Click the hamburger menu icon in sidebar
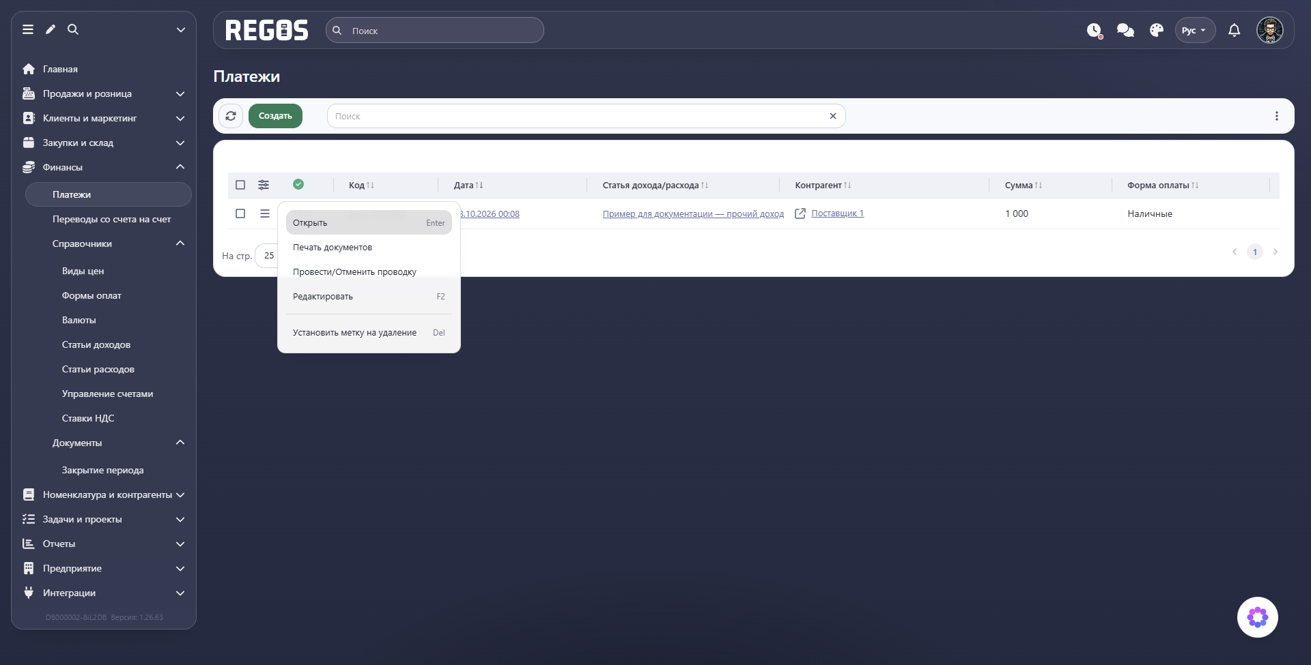Screen dimensions: 1311x665 [x=28, y=29]
